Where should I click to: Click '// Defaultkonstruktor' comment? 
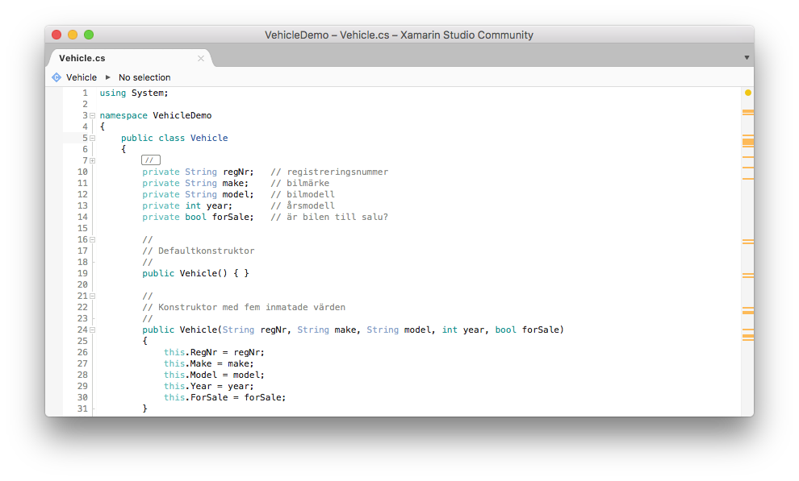(x=199, y=251)
